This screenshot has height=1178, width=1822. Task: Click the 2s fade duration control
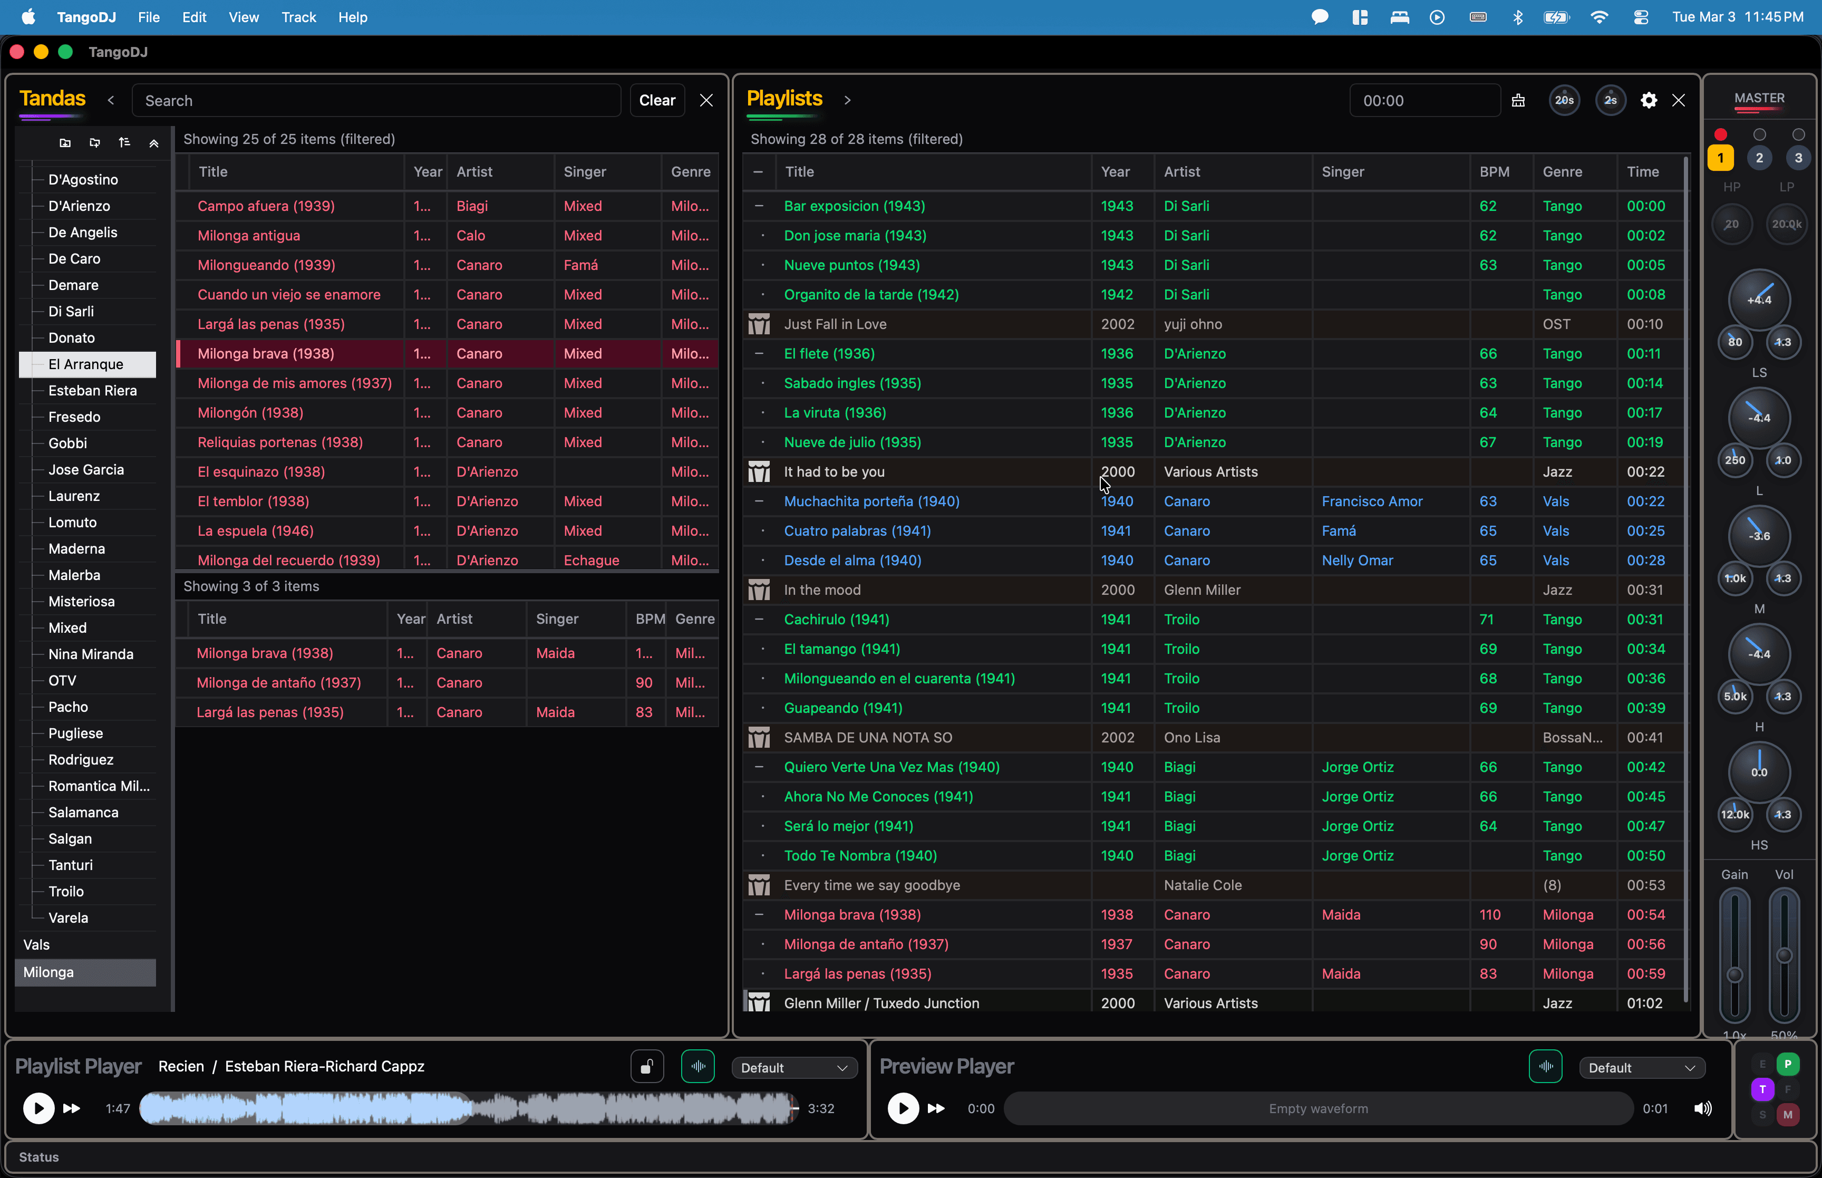[1610, 100]
